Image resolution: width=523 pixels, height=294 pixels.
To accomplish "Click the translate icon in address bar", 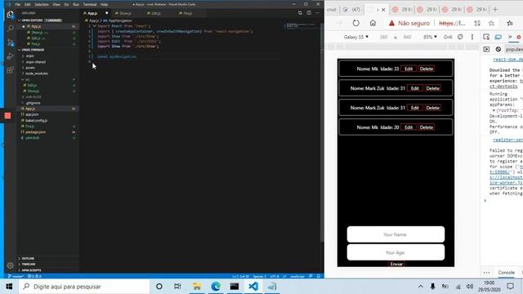I will coord(477,23).
